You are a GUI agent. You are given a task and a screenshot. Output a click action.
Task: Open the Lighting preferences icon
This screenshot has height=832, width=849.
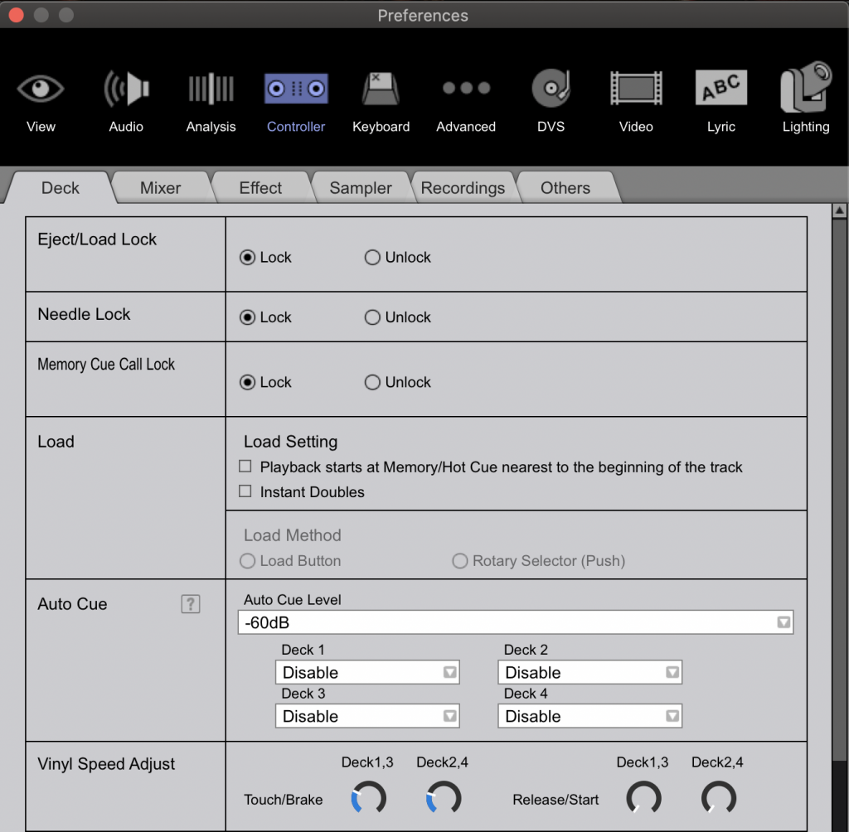tap(805, 89)
